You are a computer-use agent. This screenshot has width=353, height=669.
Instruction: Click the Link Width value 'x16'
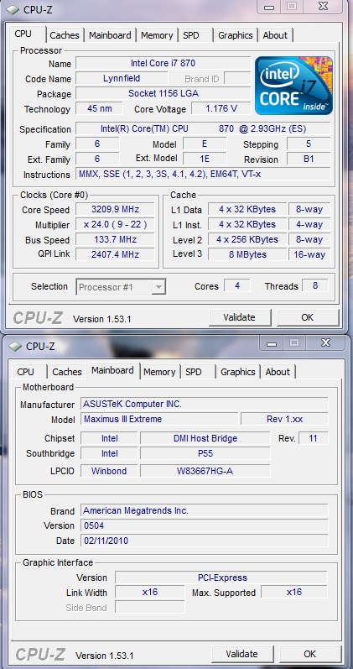pos(150,593)
